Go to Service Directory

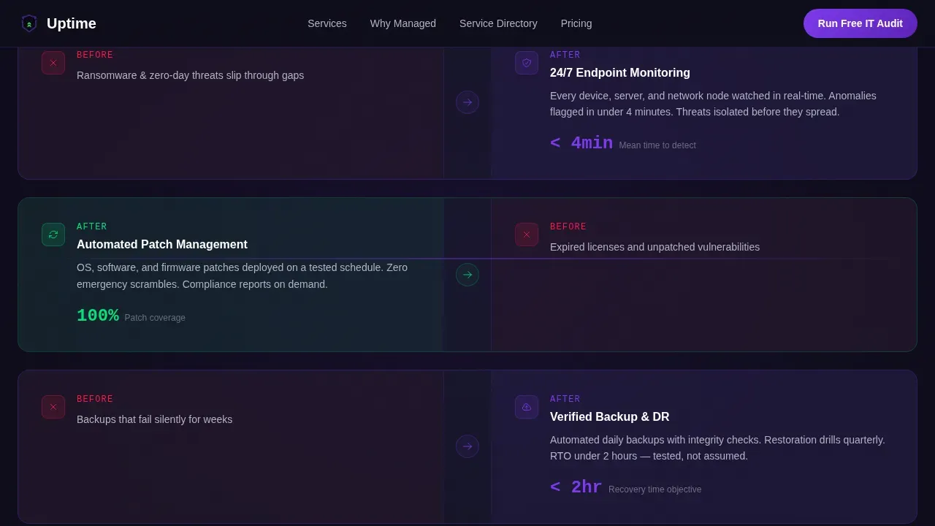(498, 23)
